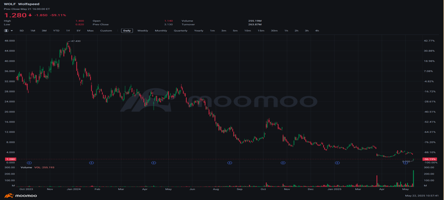Click the Low value 0.820 in the header

point(80,24)
